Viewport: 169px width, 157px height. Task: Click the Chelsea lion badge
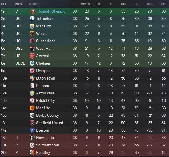tap(32, 63)
